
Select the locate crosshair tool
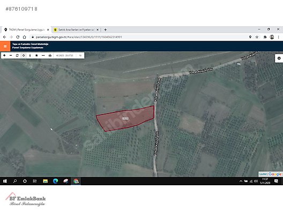pos(24,55)
